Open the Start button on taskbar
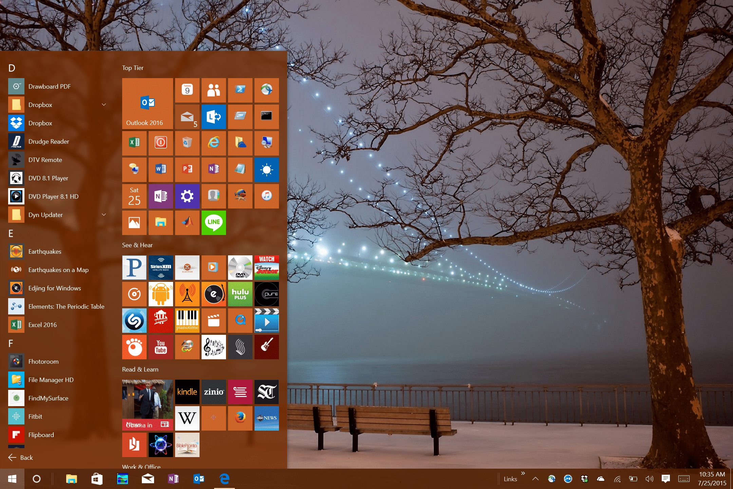 (12, 479)
